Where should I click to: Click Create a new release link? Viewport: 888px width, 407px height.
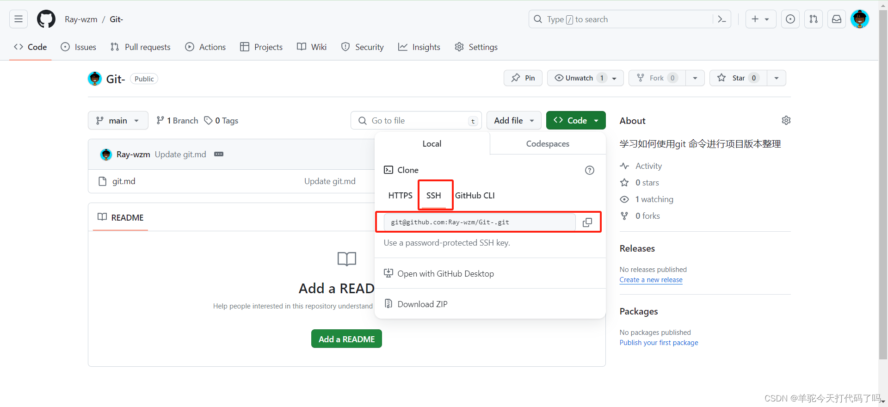click(651, 280)
